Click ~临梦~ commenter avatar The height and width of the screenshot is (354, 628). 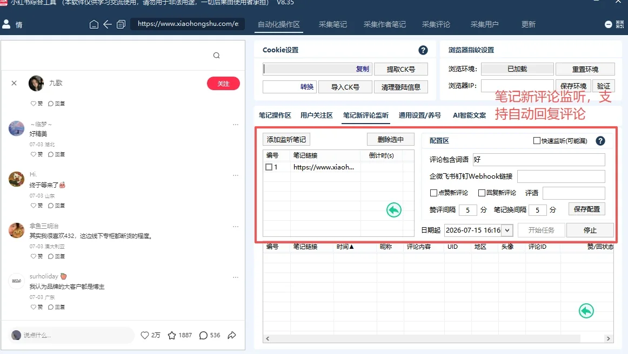tap(16, 128)
